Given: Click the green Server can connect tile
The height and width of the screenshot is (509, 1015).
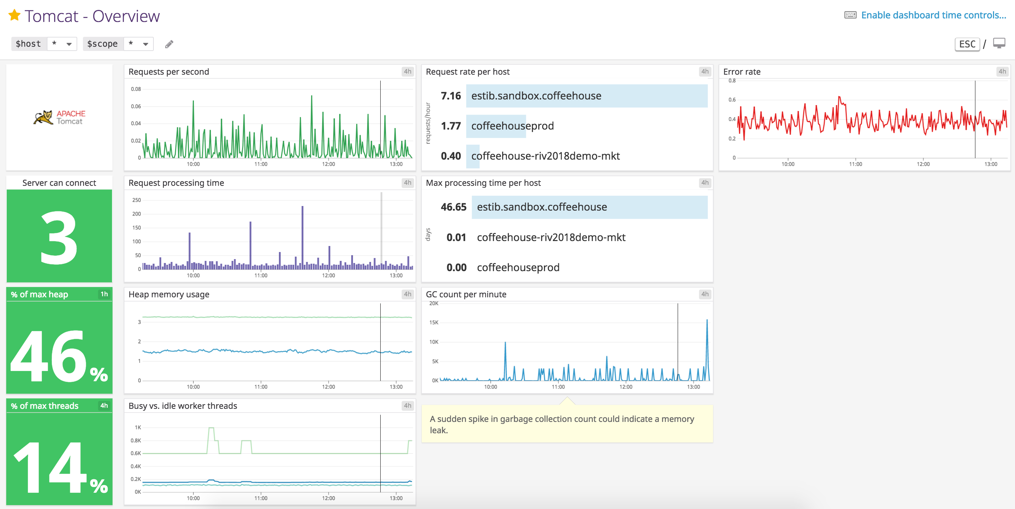Looking at the screenshot, I should pos(59,236).
